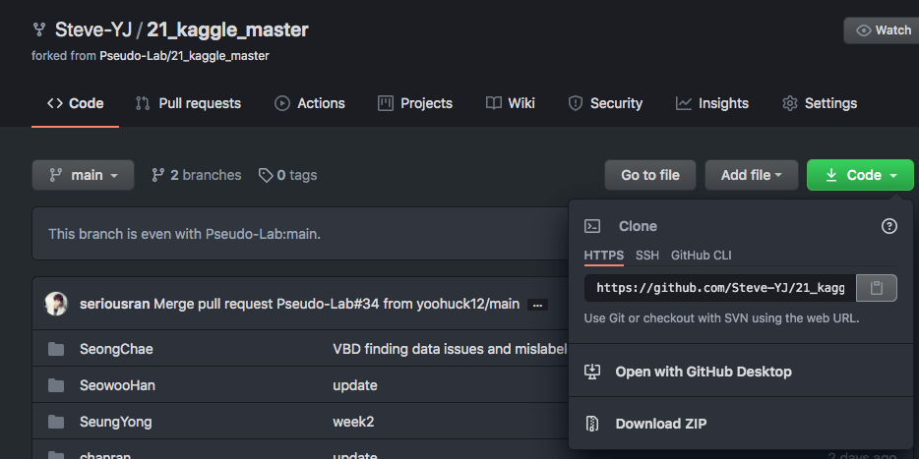Select the GitHub CLI clone option
919x459 pixels.
click(701, 256)
